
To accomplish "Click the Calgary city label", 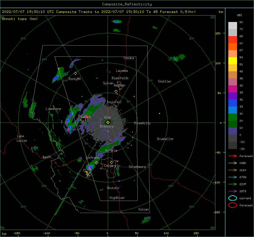I will pos(110,166).
